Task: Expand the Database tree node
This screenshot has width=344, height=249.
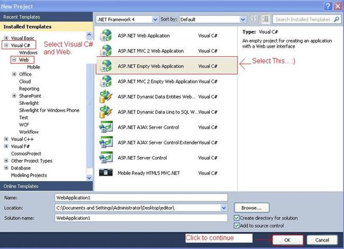Action: [x=6, y=168]
